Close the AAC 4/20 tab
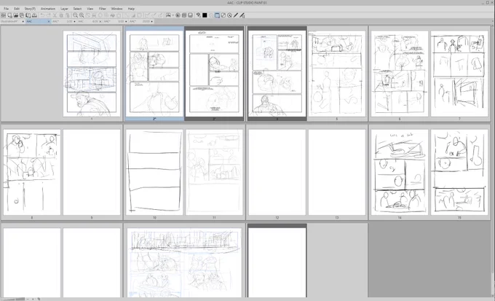 pyautogui.click(x=100, y=21)
